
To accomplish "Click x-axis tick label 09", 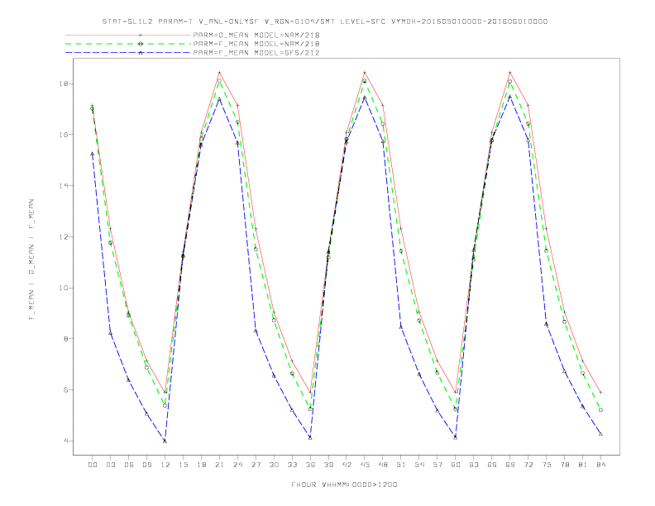I will pos(146,465).
